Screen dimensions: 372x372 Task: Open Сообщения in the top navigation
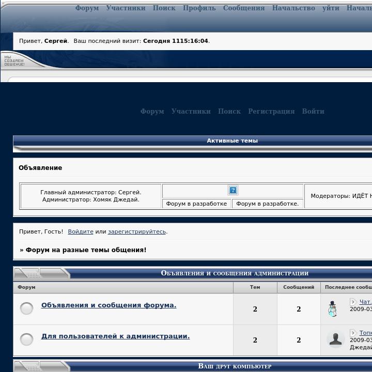[x=244, y=8]
